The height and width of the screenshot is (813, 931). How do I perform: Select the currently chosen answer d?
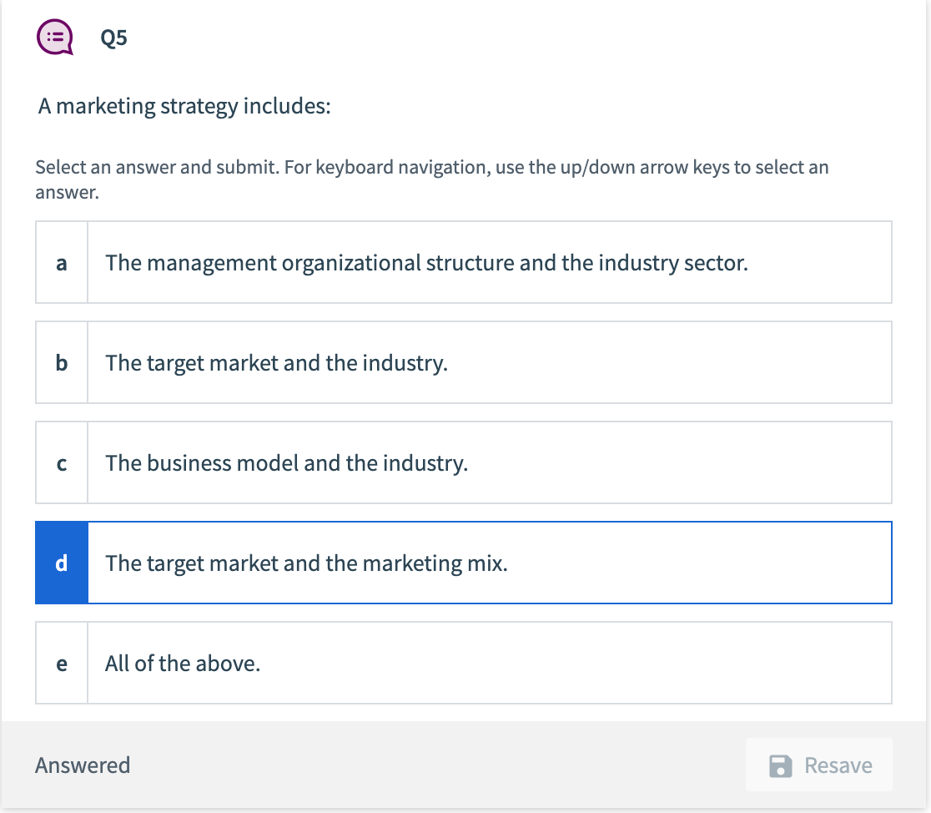(464, 563)
